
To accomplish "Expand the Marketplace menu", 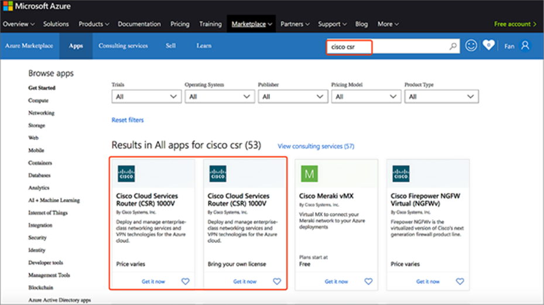I will coord(252,24).
